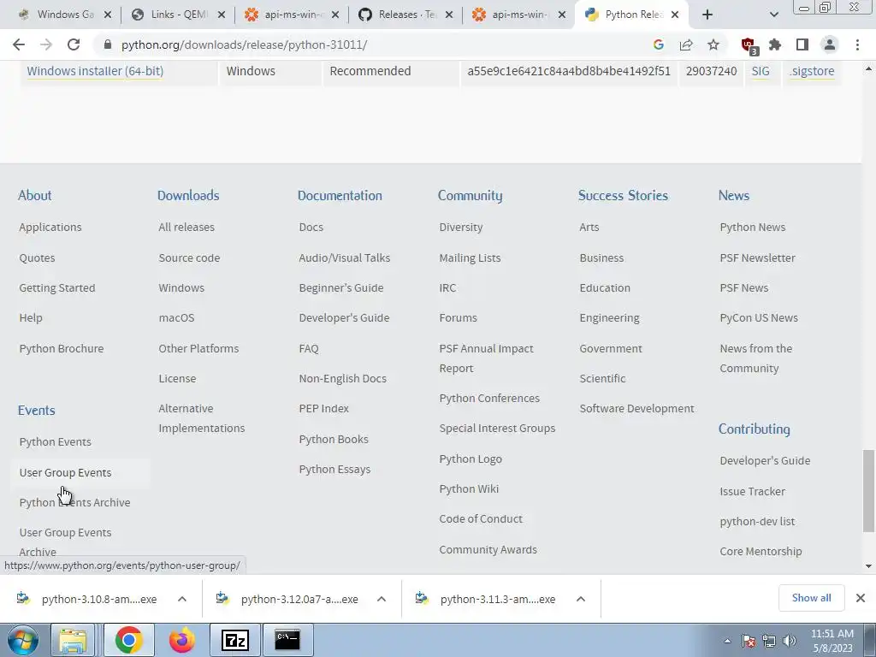Click the share page icon

(686, 44)
